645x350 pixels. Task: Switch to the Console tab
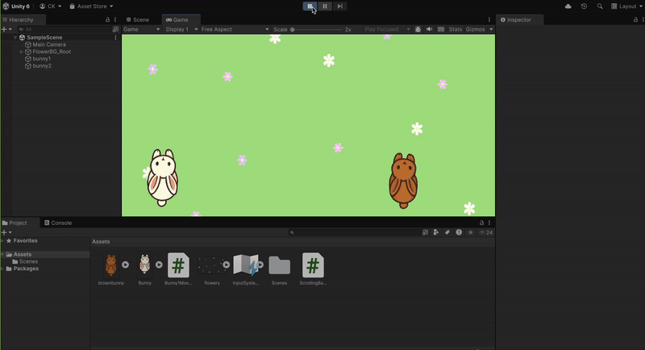[x=58, y=223]
